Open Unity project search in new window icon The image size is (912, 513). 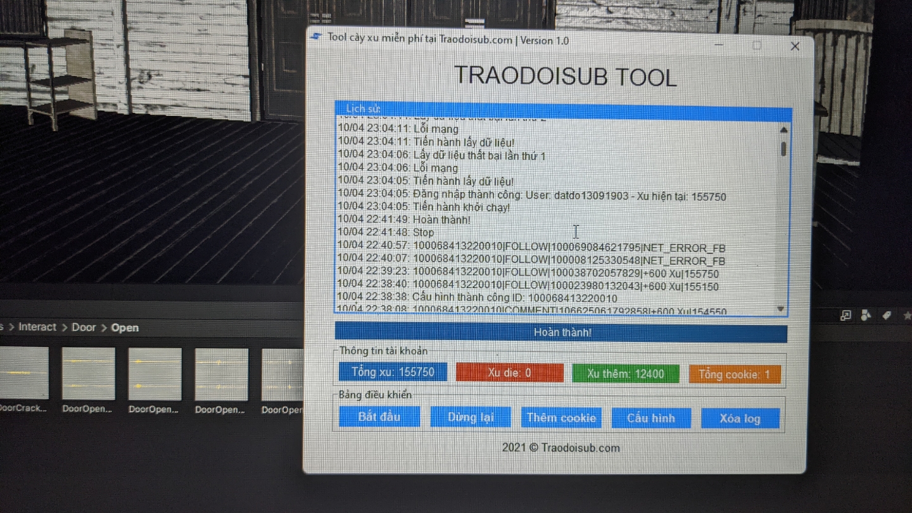click(x=845, y=315)
